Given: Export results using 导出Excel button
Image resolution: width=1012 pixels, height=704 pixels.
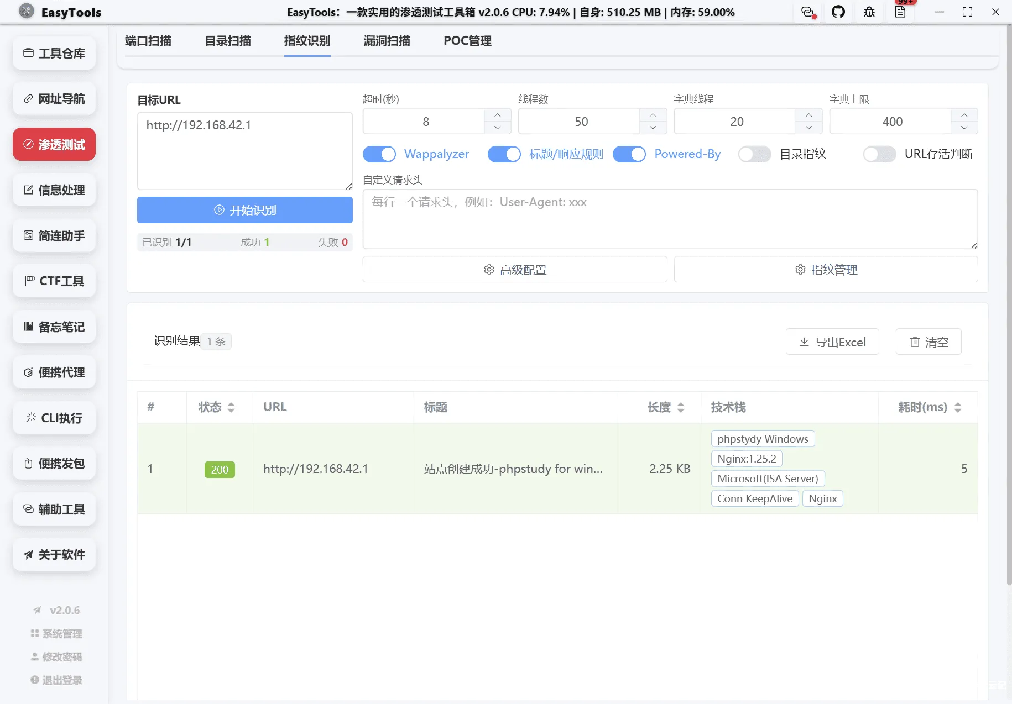Looking at the screenshot, I should click(832, 342).
